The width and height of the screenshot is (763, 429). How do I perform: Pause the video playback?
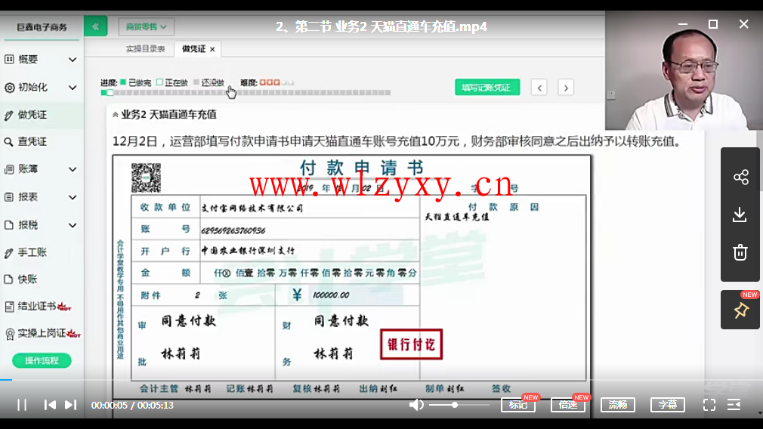pos(22,405)
